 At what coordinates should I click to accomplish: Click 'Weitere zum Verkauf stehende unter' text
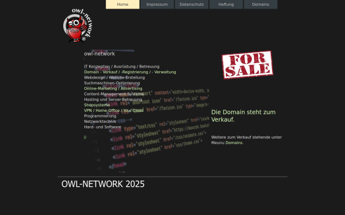(x=247, y=137)
